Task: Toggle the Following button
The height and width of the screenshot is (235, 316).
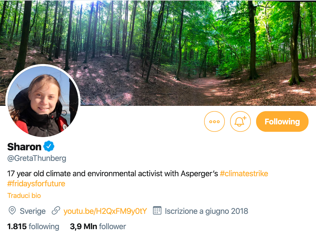Action: 282,122
